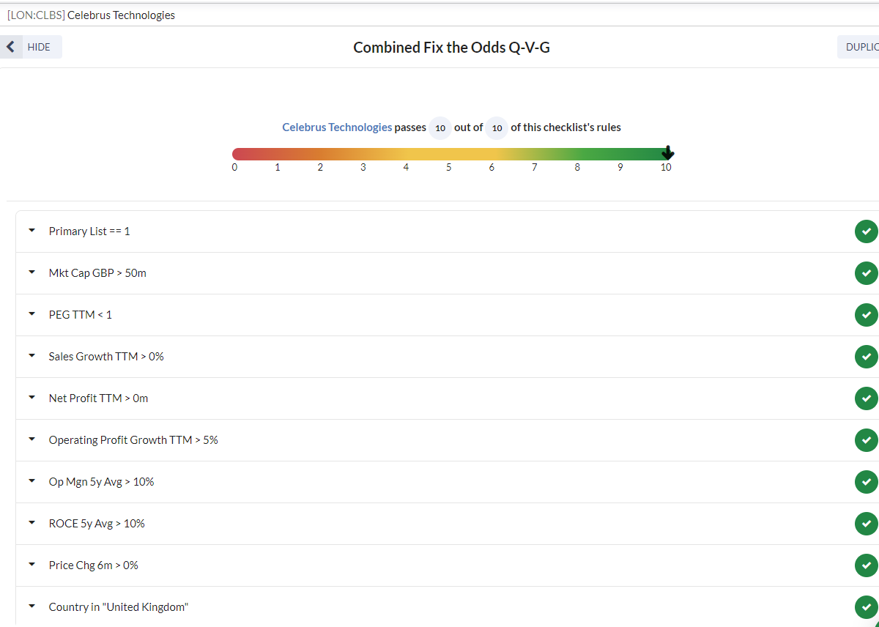Click green checkmark for Op Mgn 5y Avg
879x627 pixels.
tap(866, 482)
